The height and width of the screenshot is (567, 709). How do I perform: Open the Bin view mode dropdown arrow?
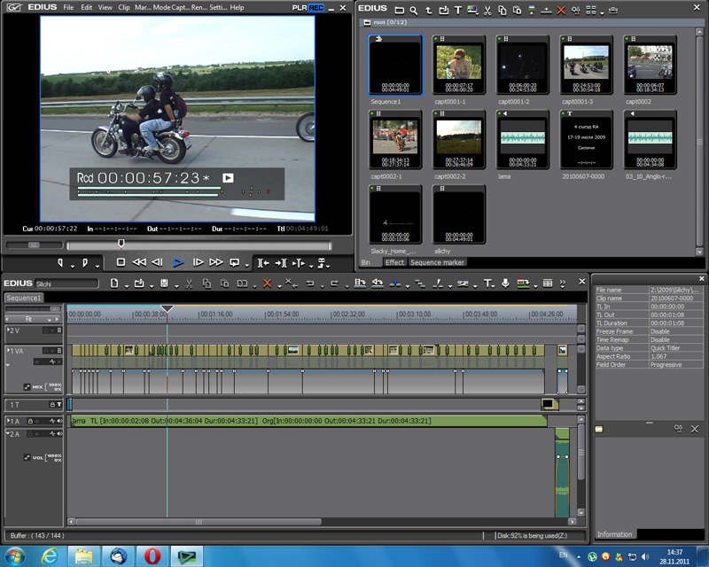pyautogui.click(x=602, y=13)
